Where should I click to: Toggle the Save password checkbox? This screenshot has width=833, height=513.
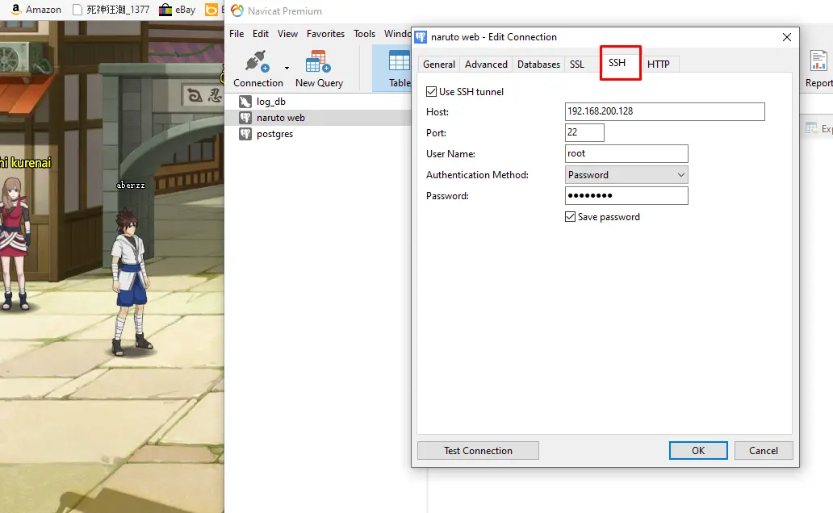point(570,217)
